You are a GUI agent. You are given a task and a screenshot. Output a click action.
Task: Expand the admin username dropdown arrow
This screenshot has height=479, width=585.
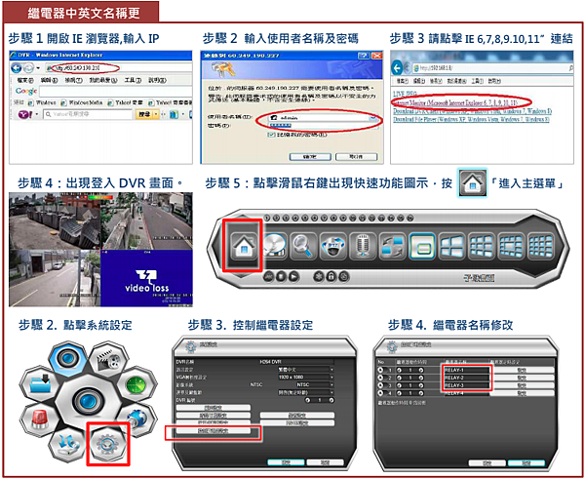coord(372,118)
